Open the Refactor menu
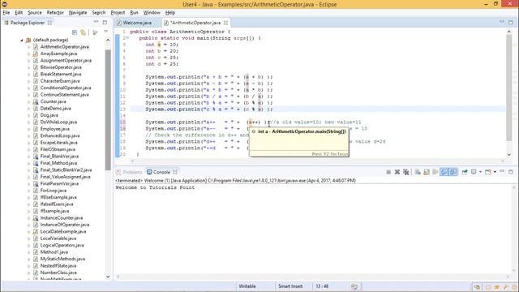The width and height of the screenshot is (519, 292). [x=55, y=13]
